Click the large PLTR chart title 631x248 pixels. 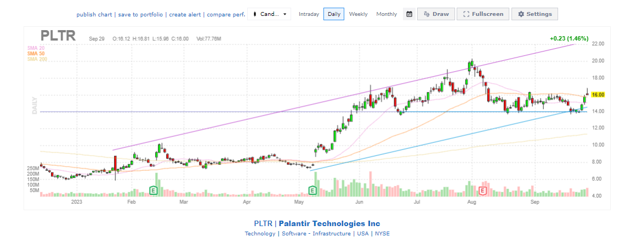click(x=58, y=36)
